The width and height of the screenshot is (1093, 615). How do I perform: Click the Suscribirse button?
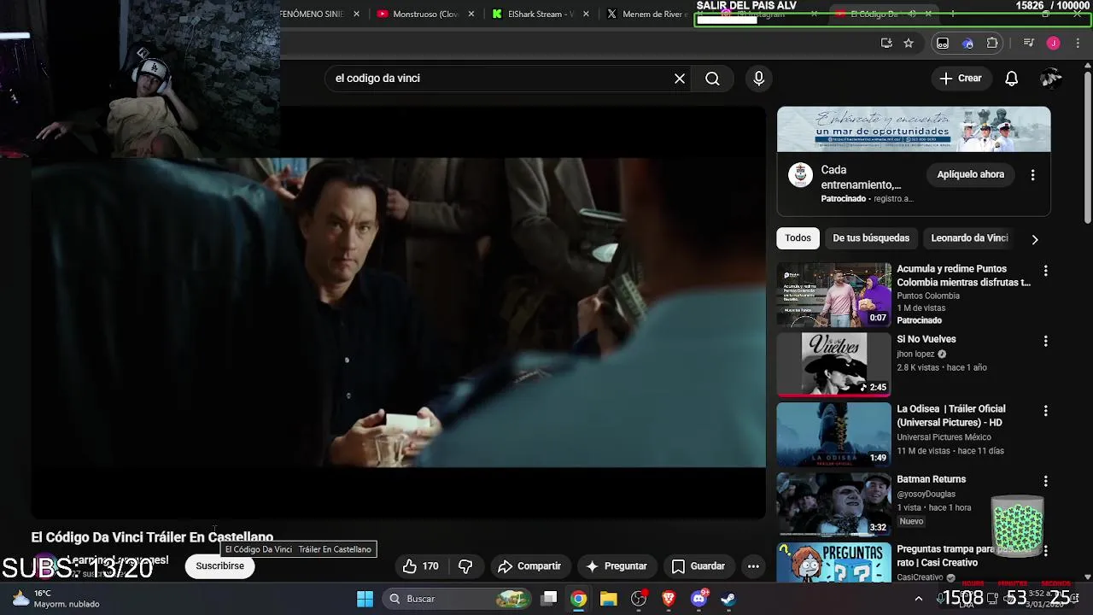point(220,566)
